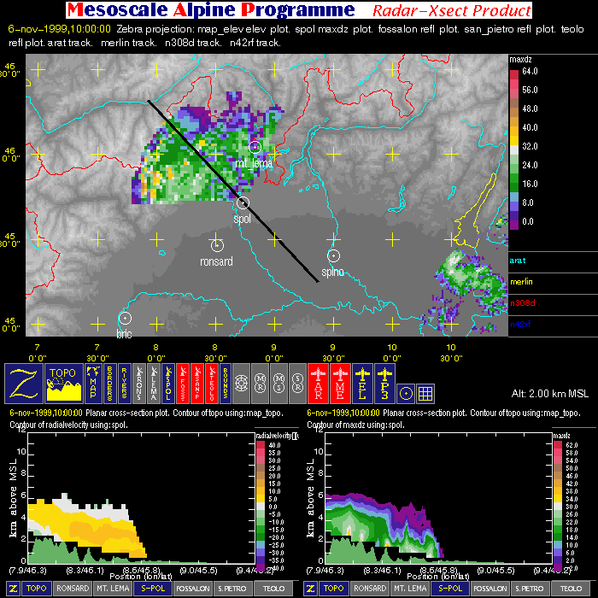Select FOSSALON under right cross-section plot

click(490, 589)
